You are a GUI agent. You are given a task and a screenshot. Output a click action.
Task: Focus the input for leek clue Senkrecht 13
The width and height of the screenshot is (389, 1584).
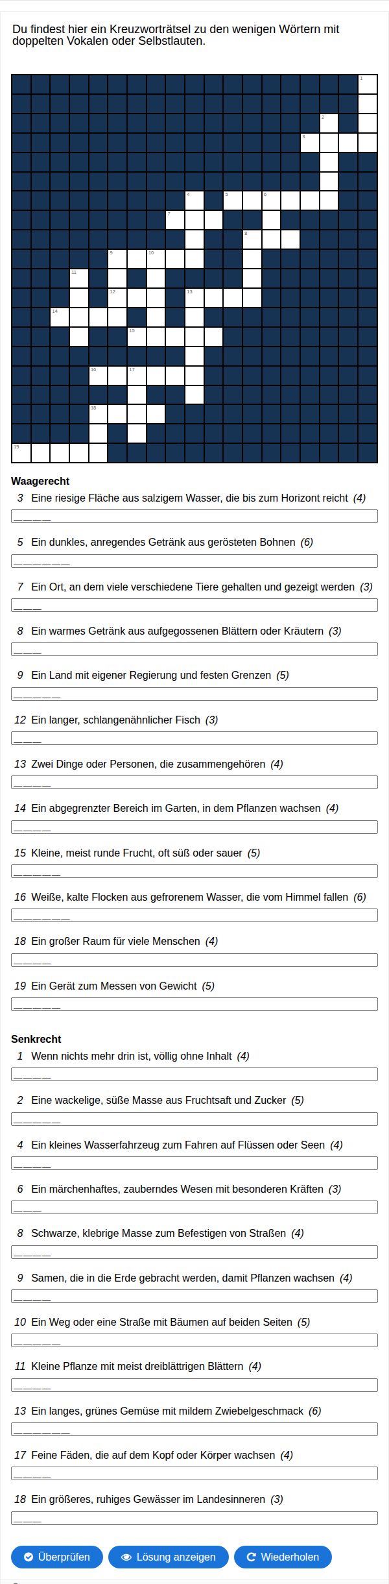[x=194, y=1430]
